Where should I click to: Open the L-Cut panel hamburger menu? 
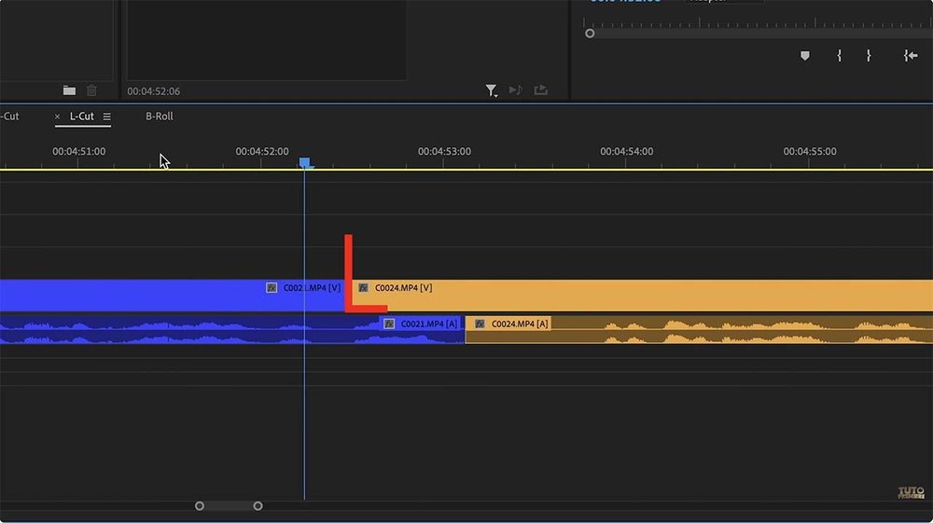106,117
